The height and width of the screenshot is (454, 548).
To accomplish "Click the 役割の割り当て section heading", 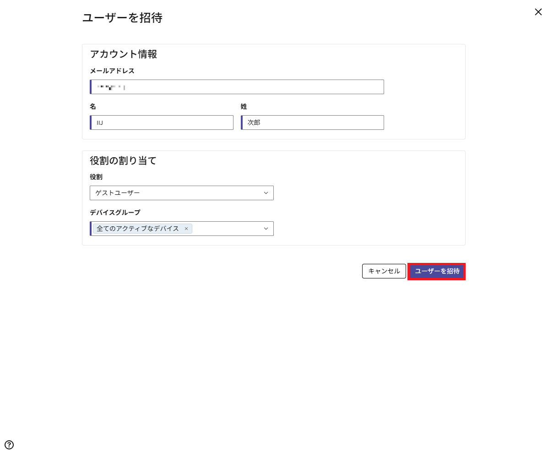I will tap(123, 160).
